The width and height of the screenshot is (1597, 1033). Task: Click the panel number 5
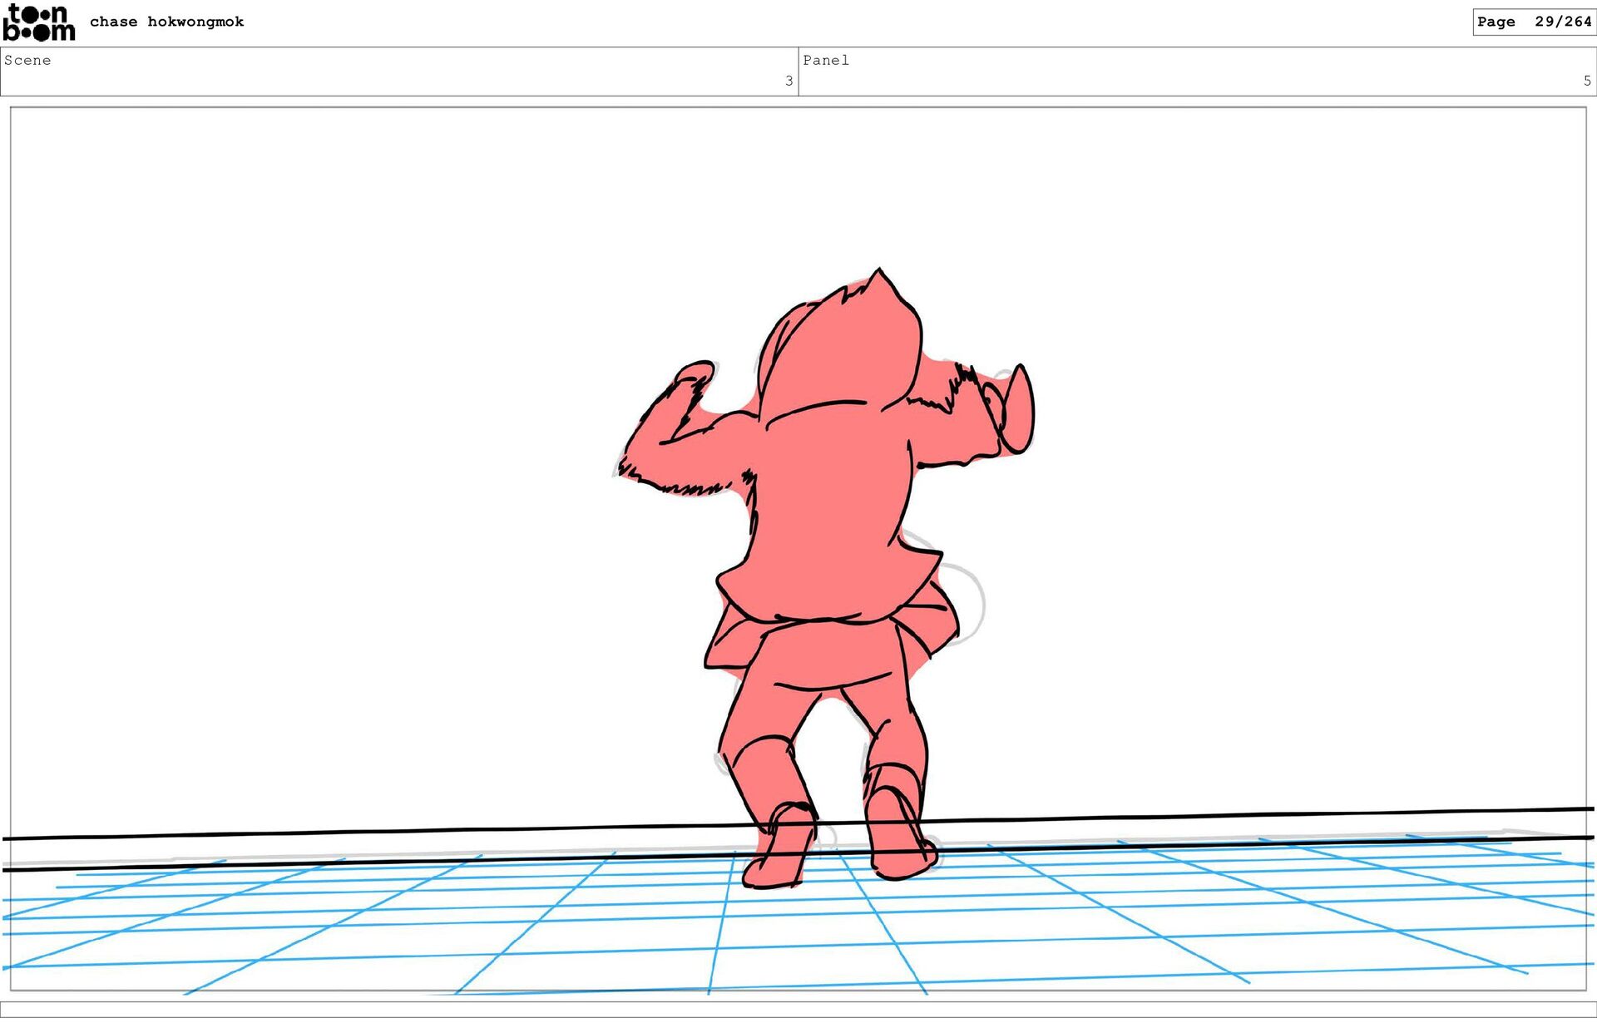coord(1587,81)
